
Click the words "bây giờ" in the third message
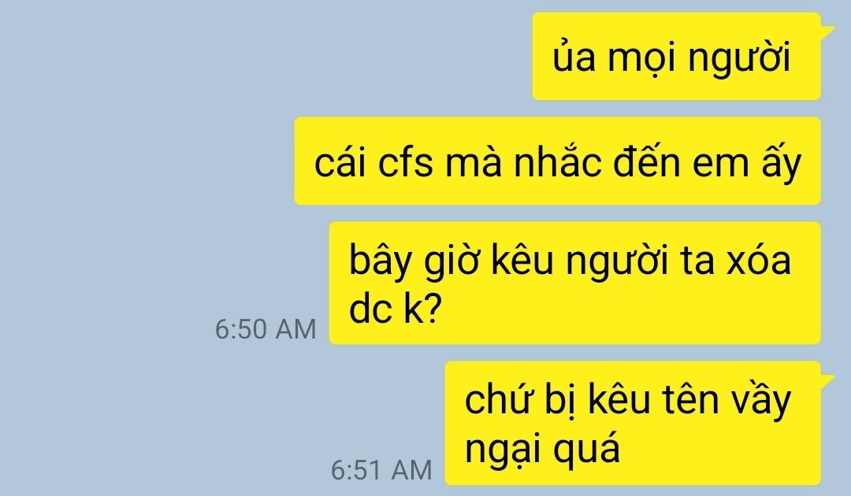point(417,261)
